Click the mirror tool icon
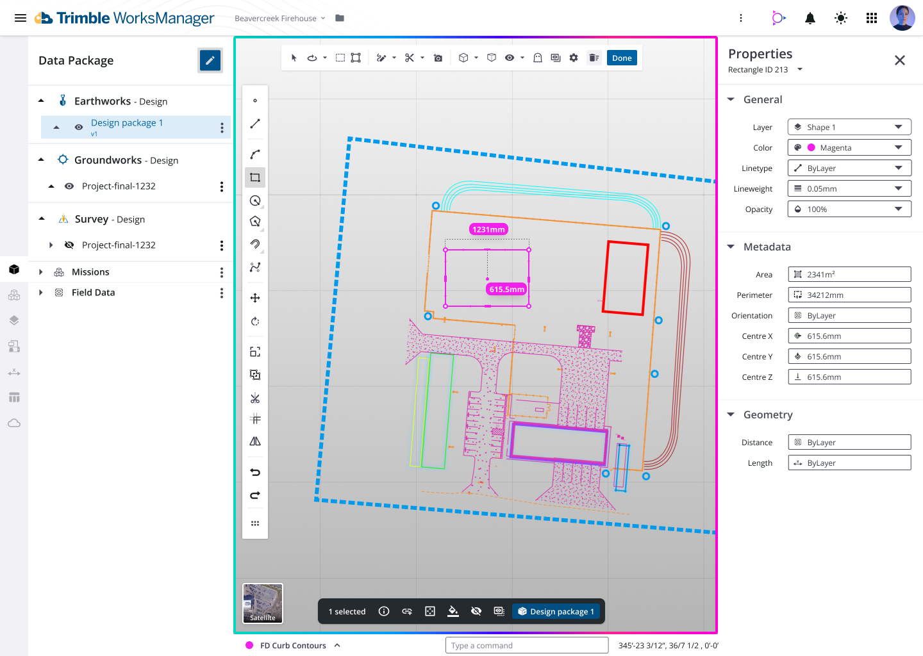The image size is (923, 656). point(255,441)
